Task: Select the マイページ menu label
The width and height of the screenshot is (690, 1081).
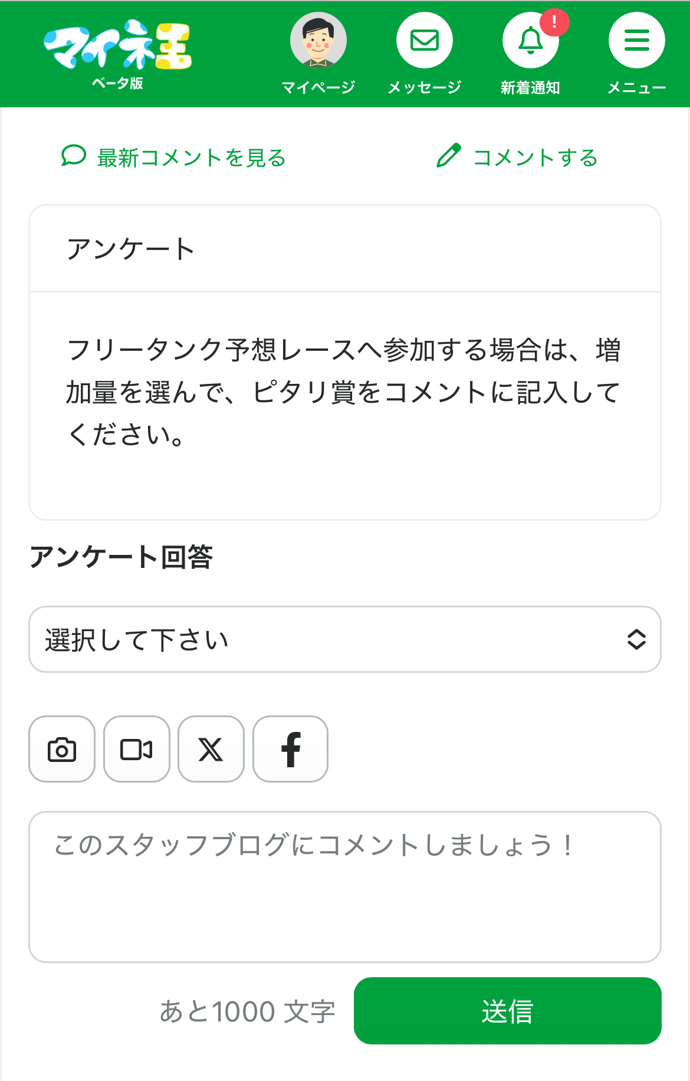Action: [318, 88]
